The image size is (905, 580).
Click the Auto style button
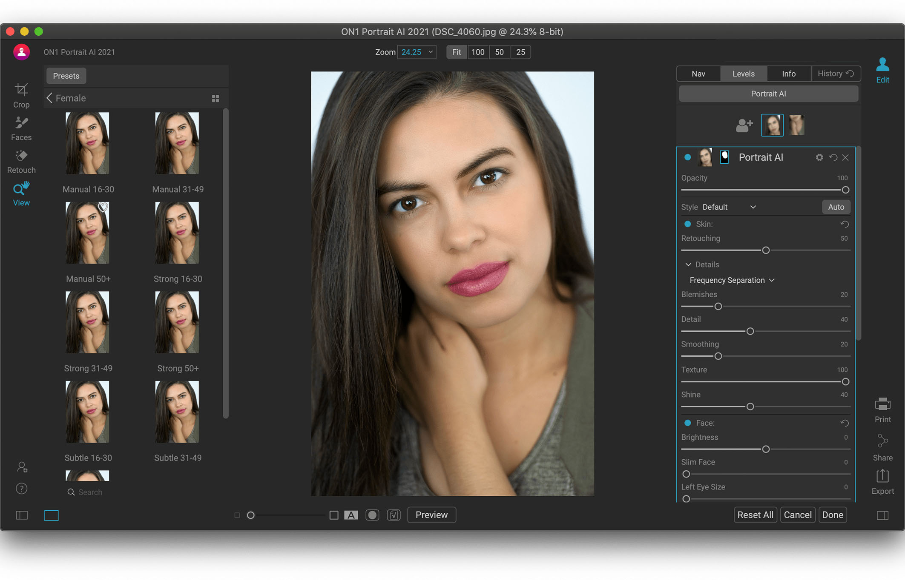(x=836, y=207)
